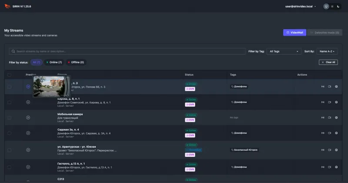Image resolution: width=348 pixels, height=183 pixels.
Task: Click crosshair icon for Мобильная камера row
Action: coord(336,117)
